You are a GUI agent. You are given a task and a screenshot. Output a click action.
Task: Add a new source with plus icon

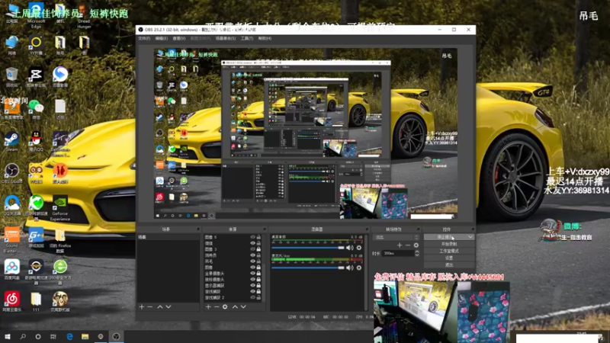click(x=208, y=307)
